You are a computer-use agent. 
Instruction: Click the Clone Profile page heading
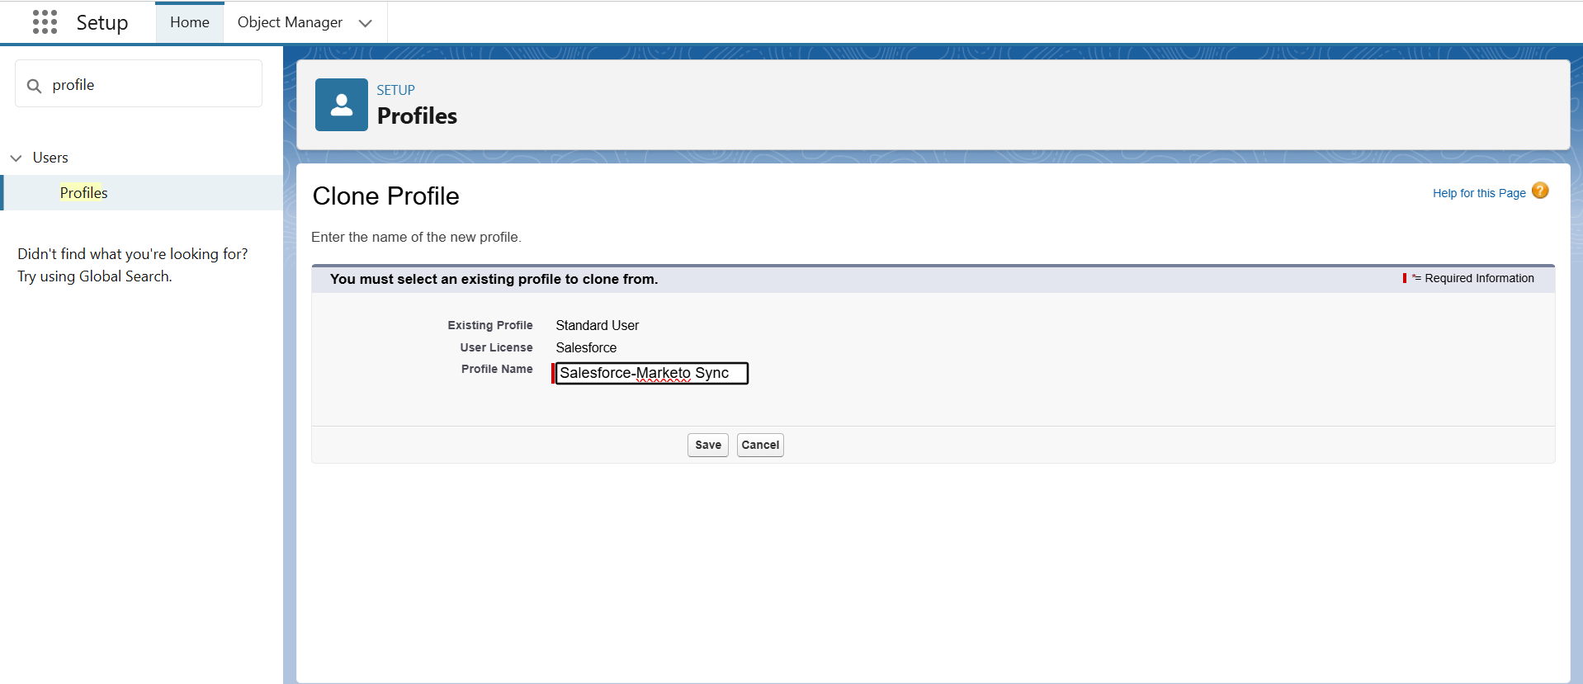pyautogui.click(x=385, y=196)
